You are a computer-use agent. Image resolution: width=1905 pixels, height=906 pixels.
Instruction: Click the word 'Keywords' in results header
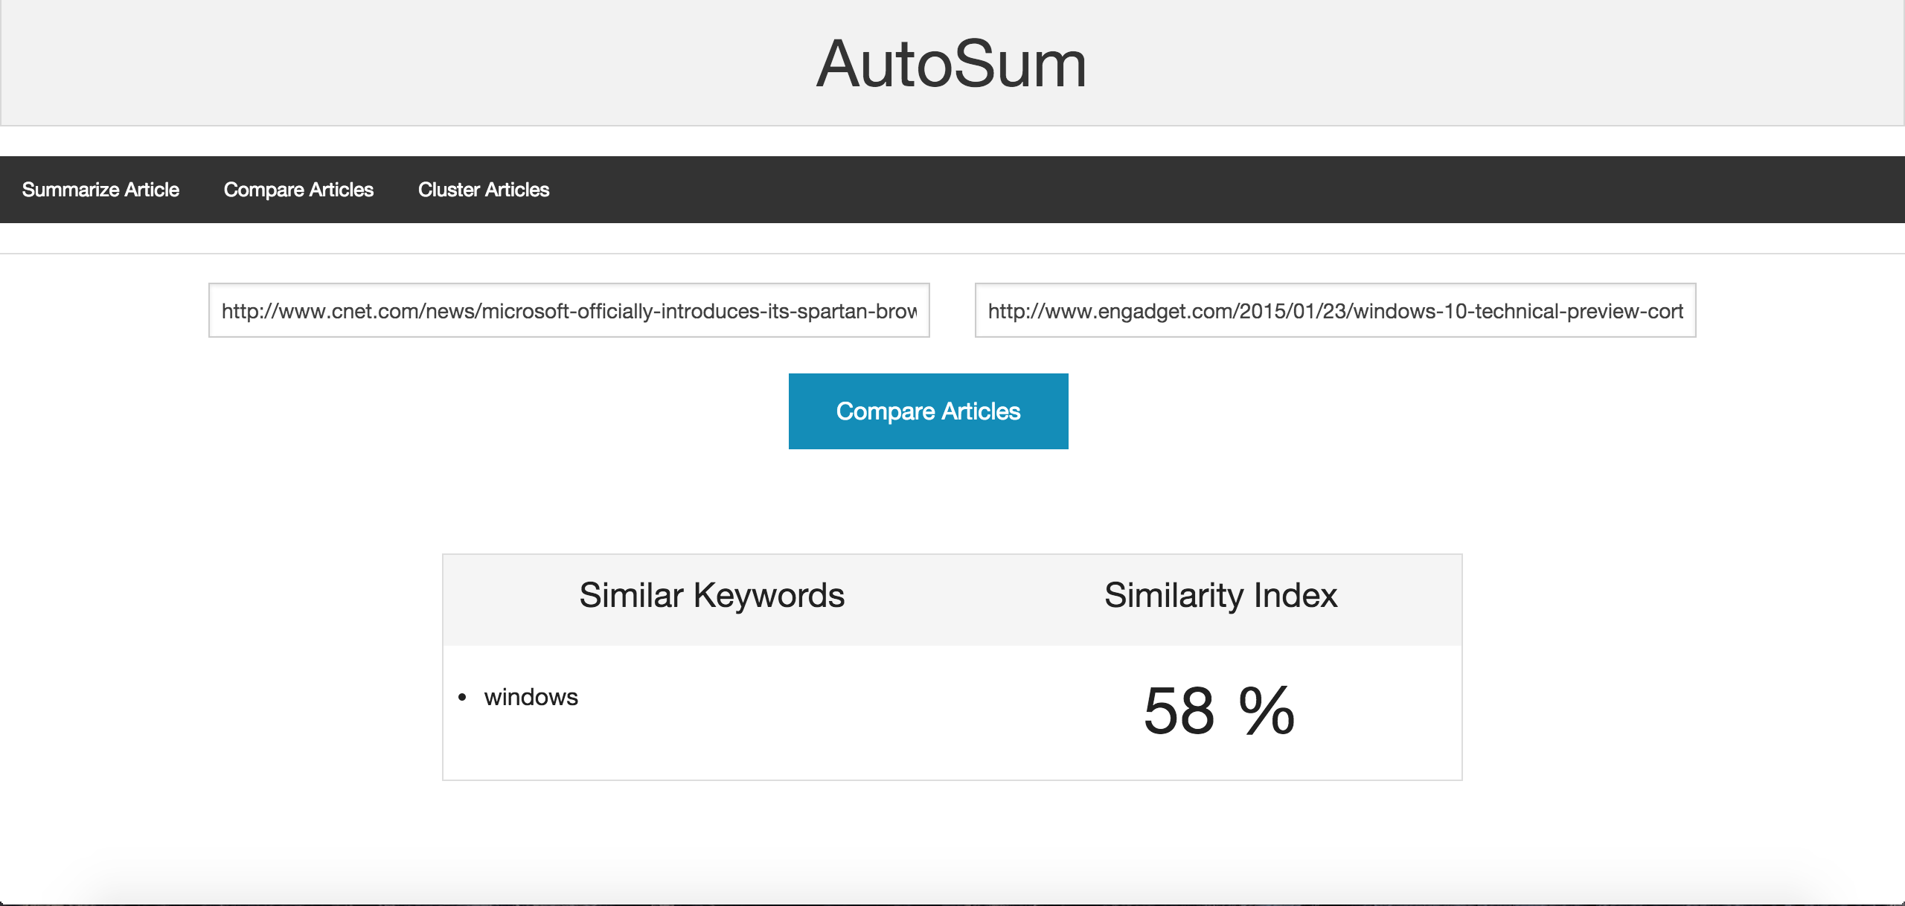point(769,596)
